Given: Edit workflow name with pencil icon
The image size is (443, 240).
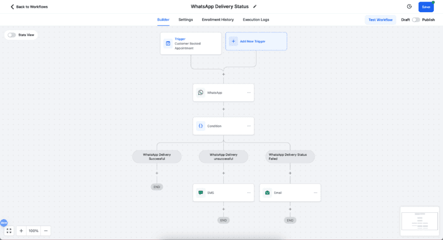Looking at the screenshot, I should [x=255, y=6].
